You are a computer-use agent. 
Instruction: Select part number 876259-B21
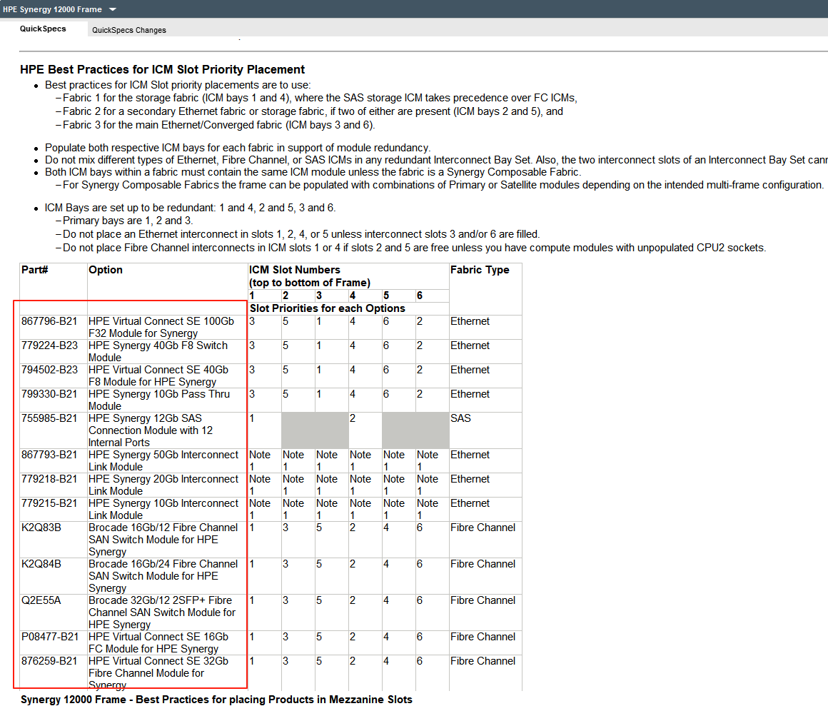point(50,661)
